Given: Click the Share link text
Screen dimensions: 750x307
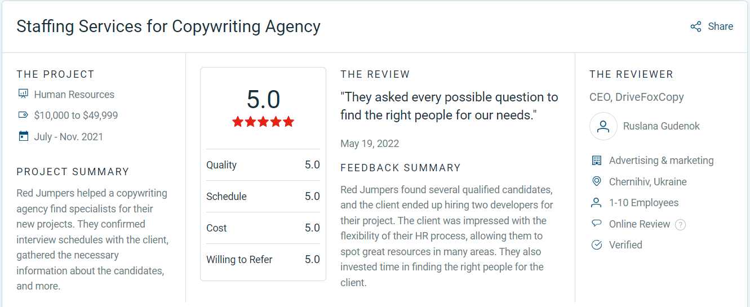Looking at the screenshot, I should [x=720, y=26].
